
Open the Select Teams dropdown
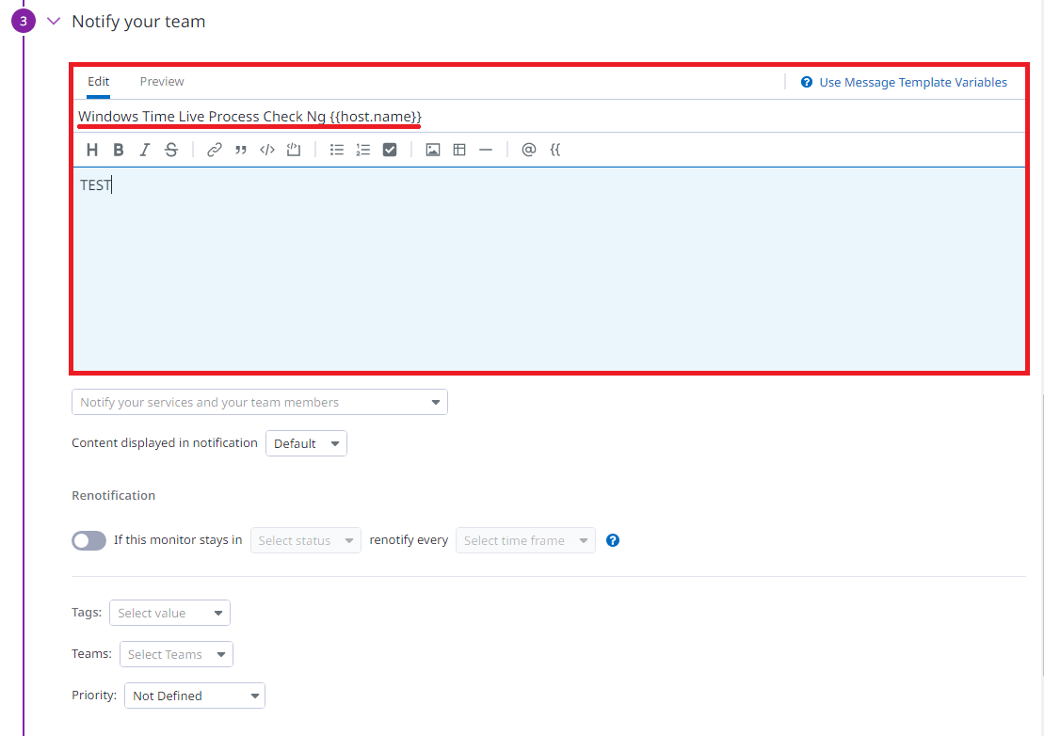[x=176, y=654]
